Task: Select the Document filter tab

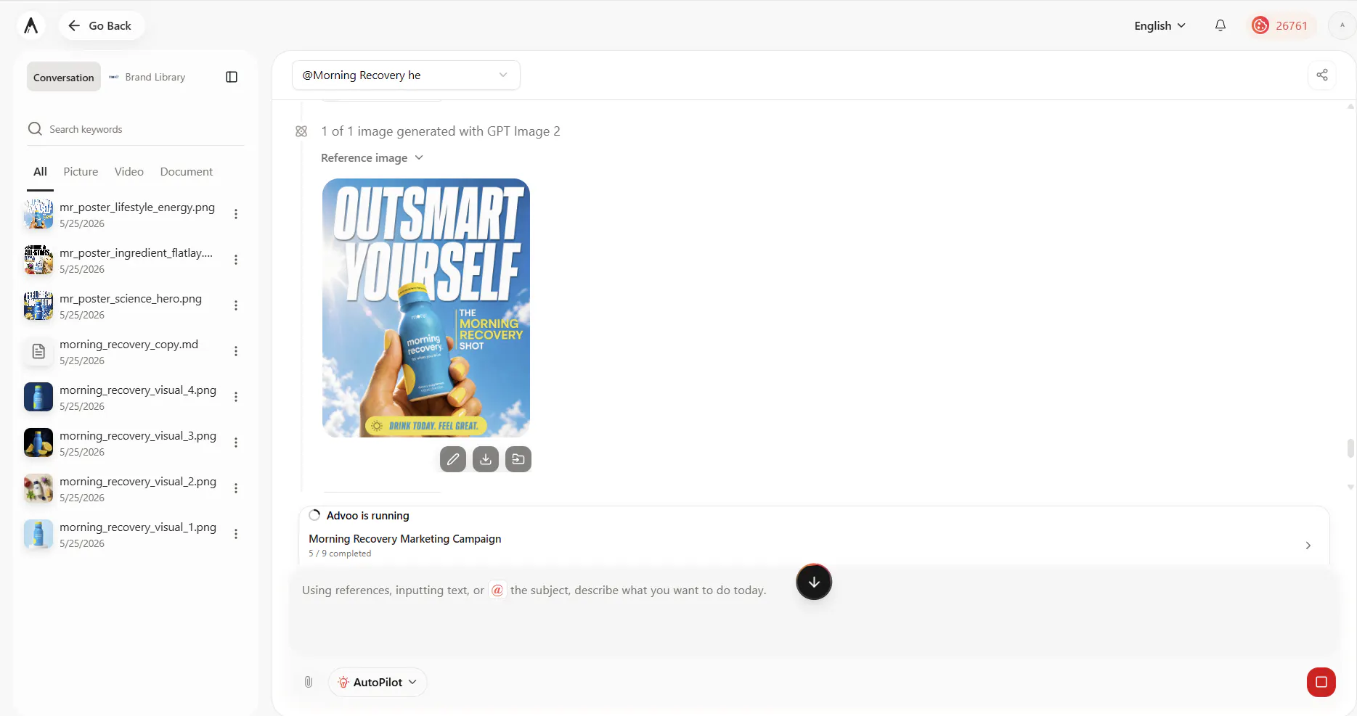Action: click(x=187, y=172)
